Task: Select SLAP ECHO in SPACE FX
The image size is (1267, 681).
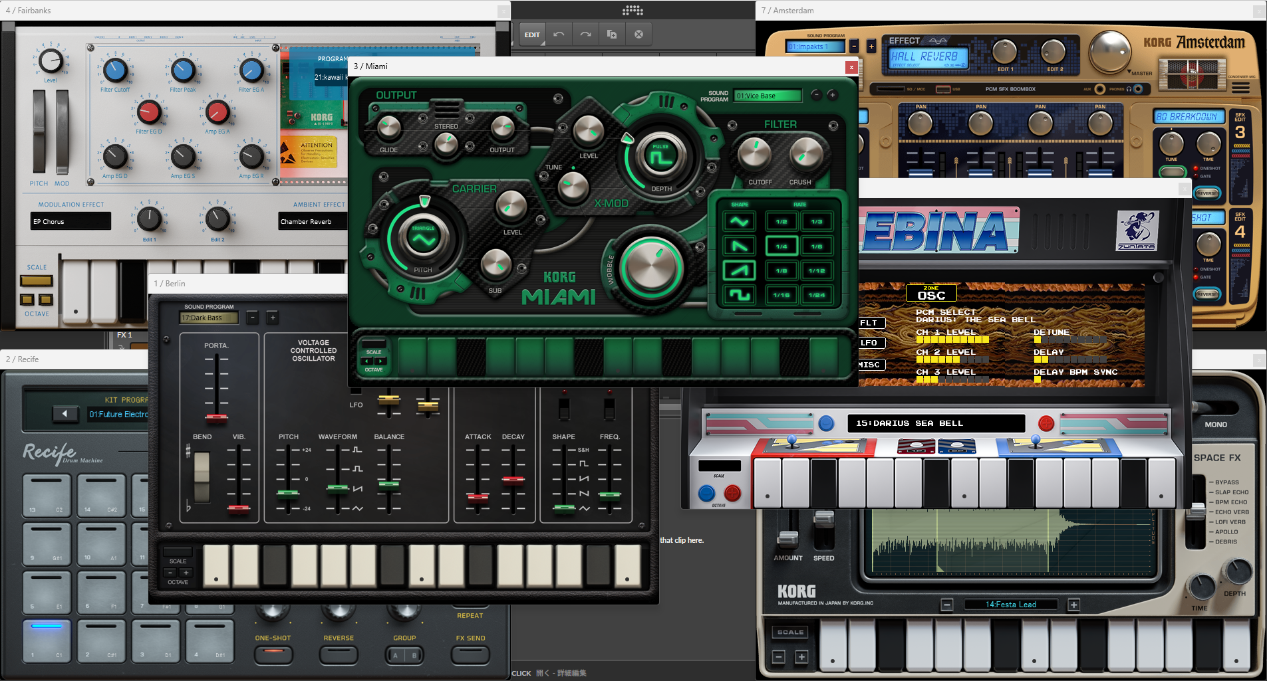Action: (x=1231, y=492)
